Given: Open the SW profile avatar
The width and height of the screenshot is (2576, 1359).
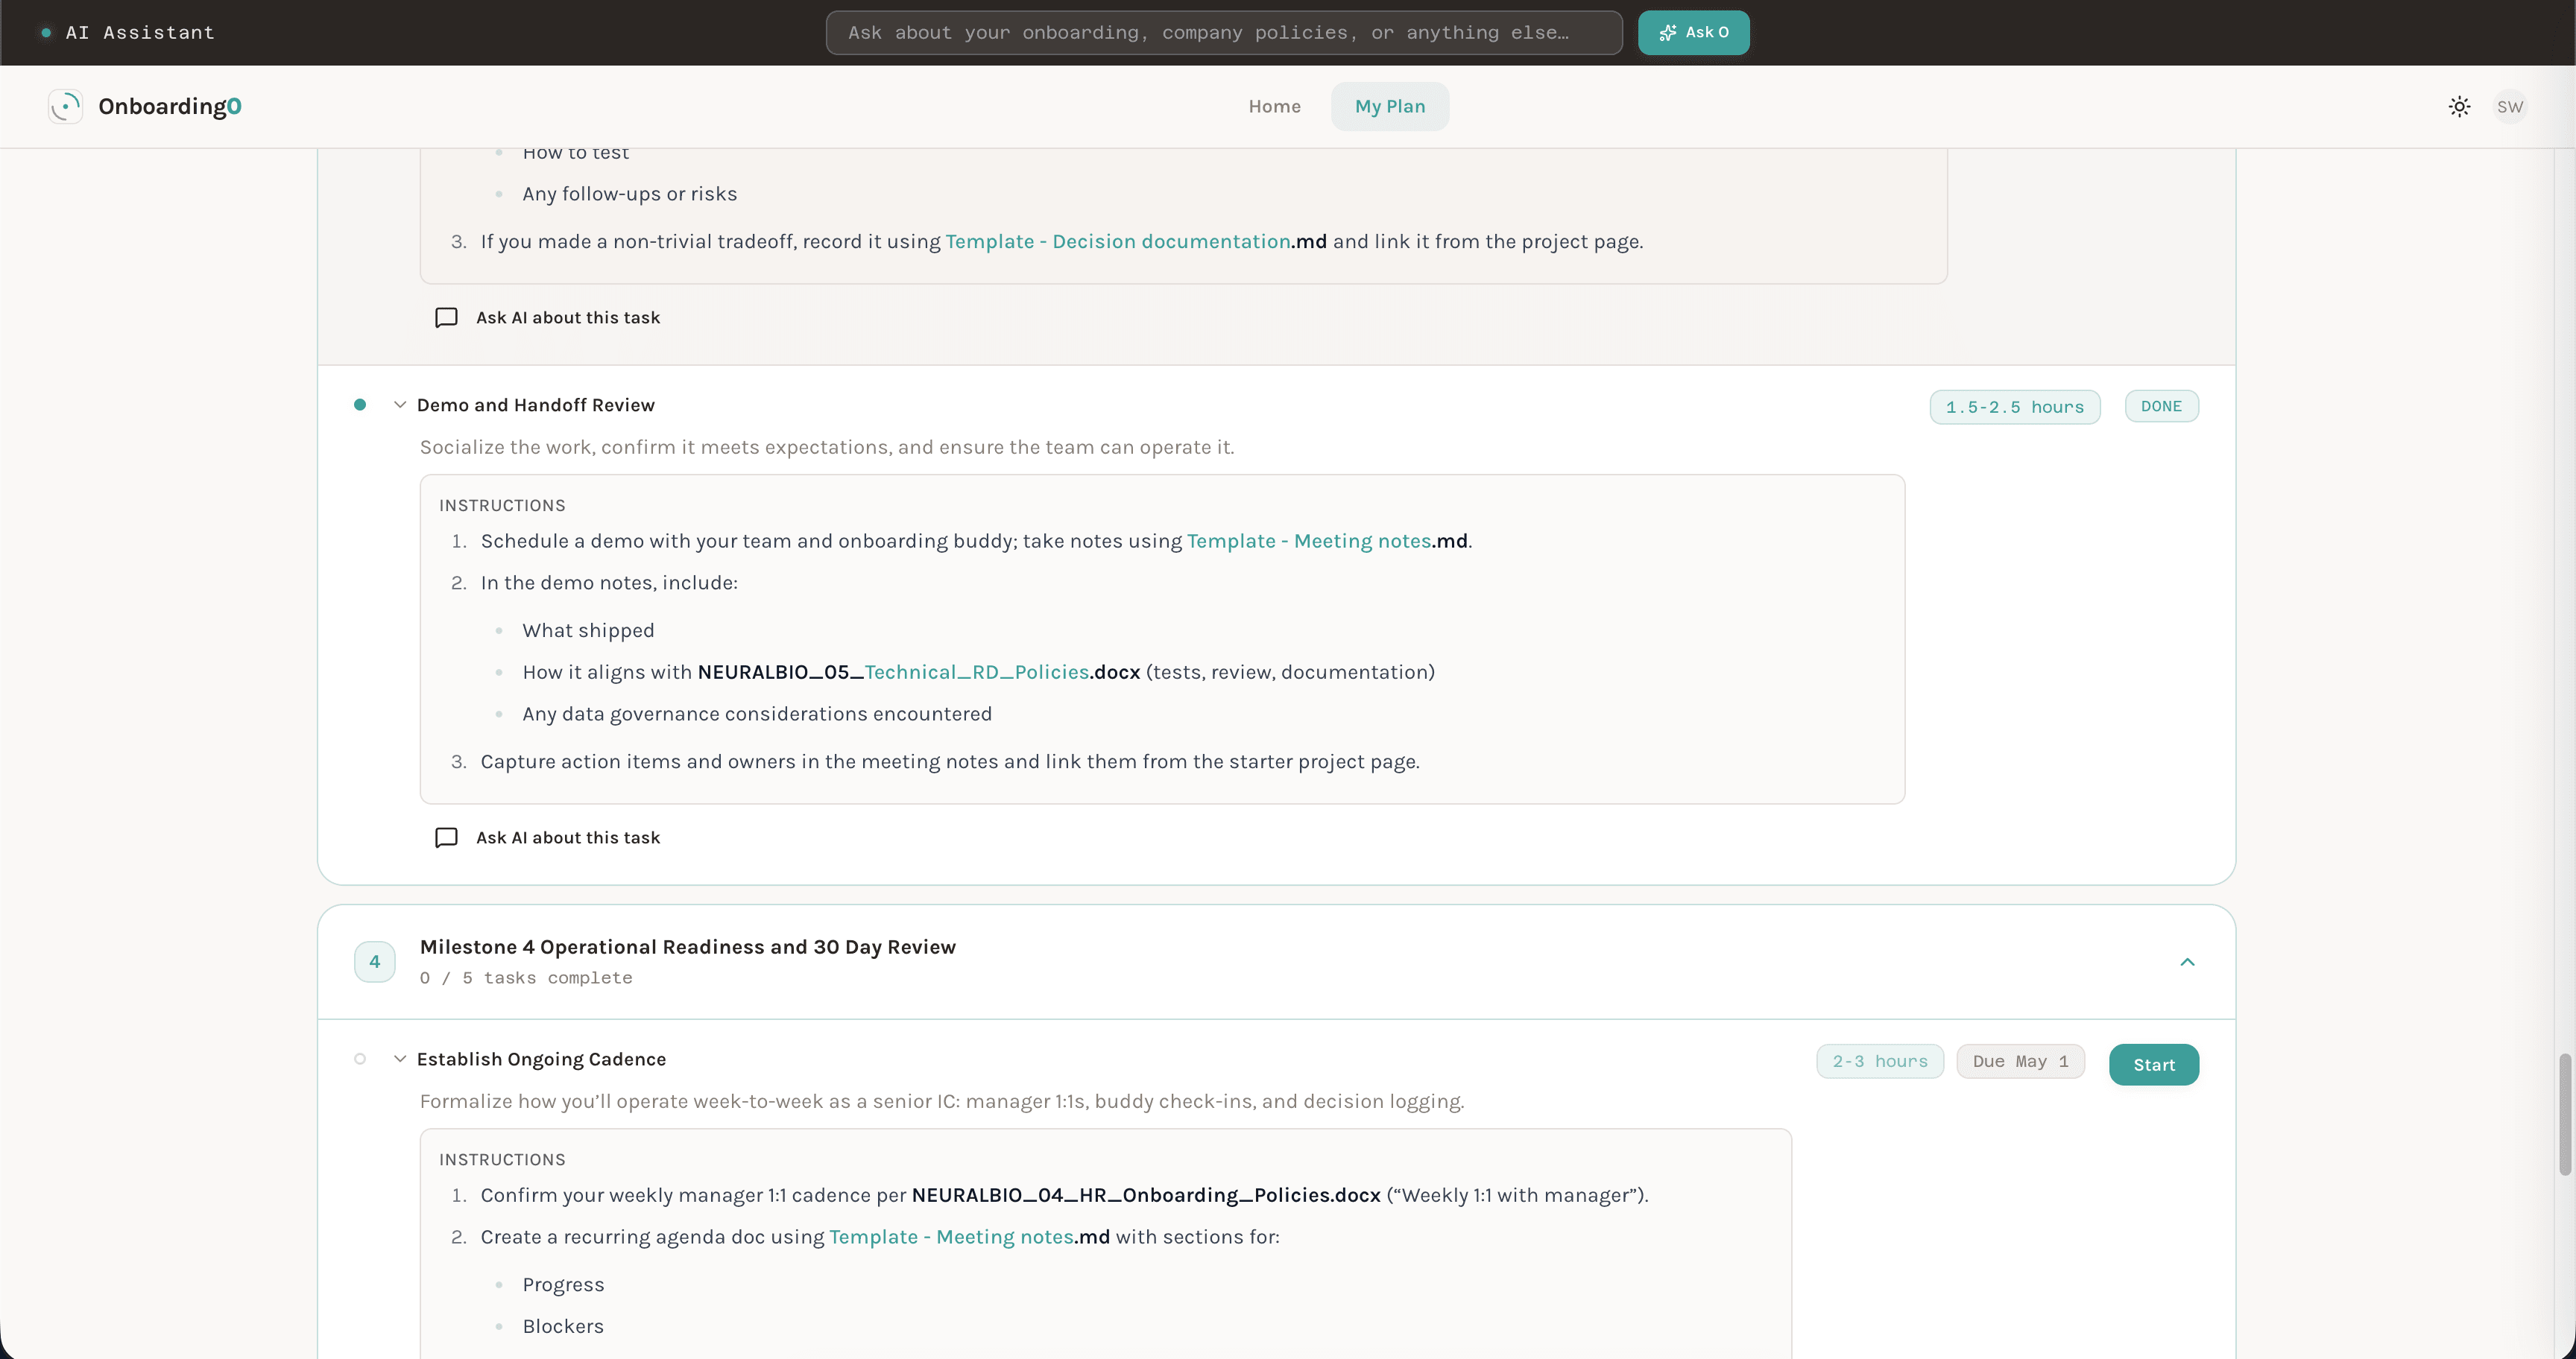Looking at the screenshot, I should pos(2511,106).
